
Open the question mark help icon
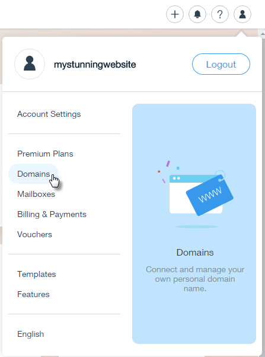pos(220,14)
